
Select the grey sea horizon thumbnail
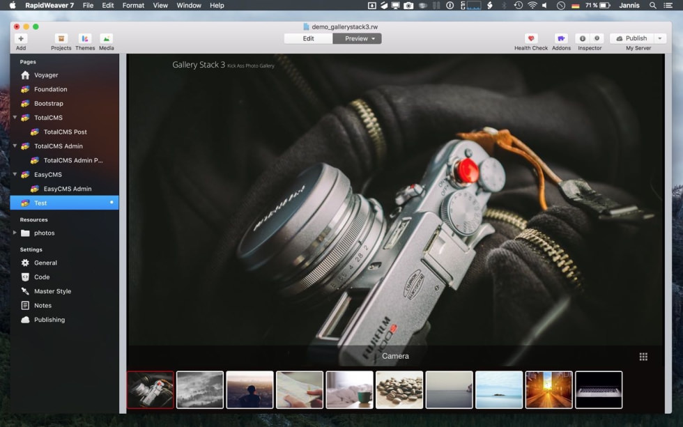point(449,389)
